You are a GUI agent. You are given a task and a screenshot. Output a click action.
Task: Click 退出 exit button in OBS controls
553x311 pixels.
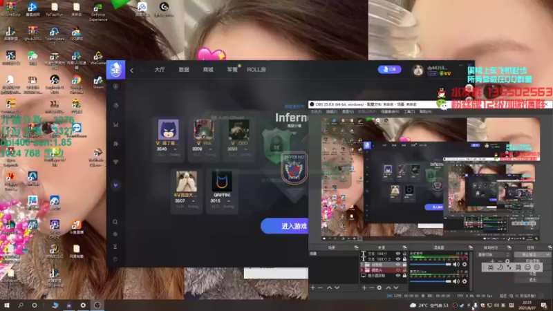click(532, 280)
